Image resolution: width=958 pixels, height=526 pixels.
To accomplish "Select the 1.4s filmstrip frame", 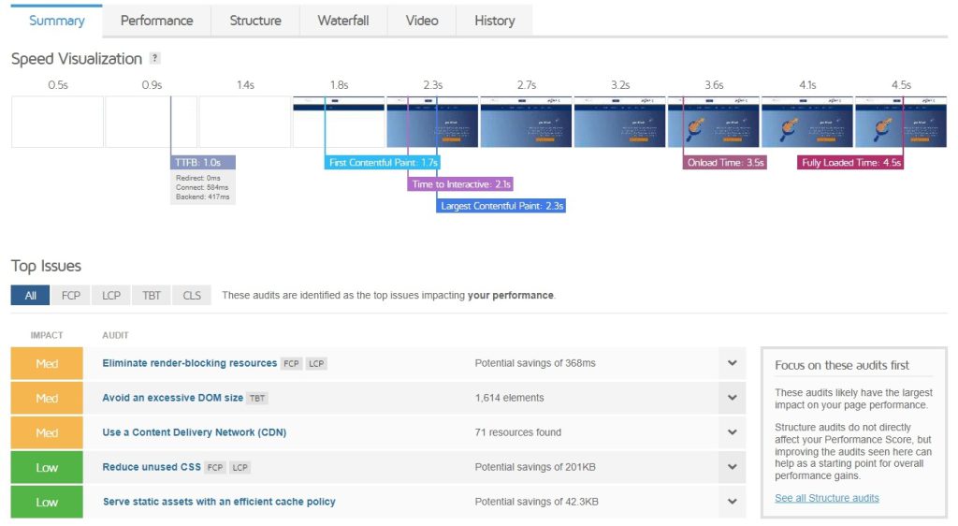I will [x=245, y=122].
